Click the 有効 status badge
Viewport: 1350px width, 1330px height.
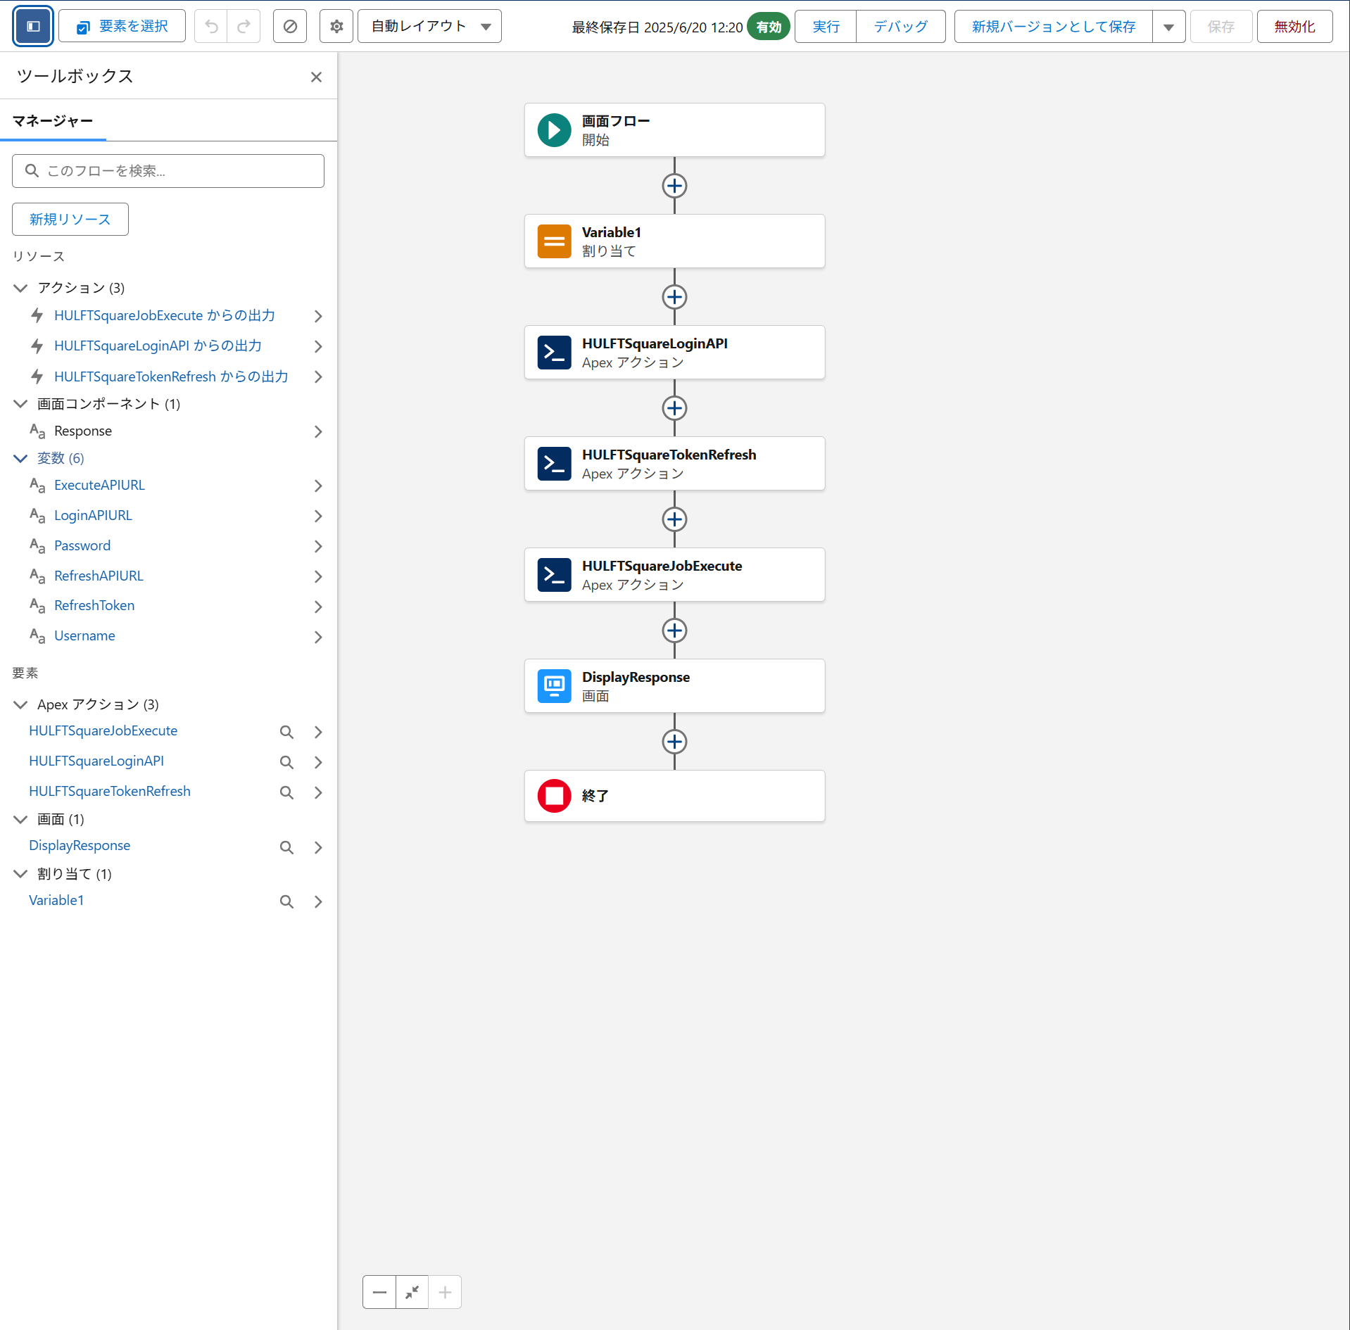769,27
